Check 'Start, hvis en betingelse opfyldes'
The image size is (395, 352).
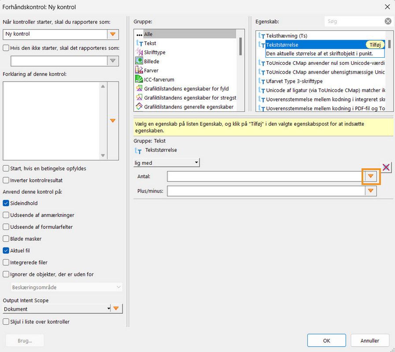[6, 168]
